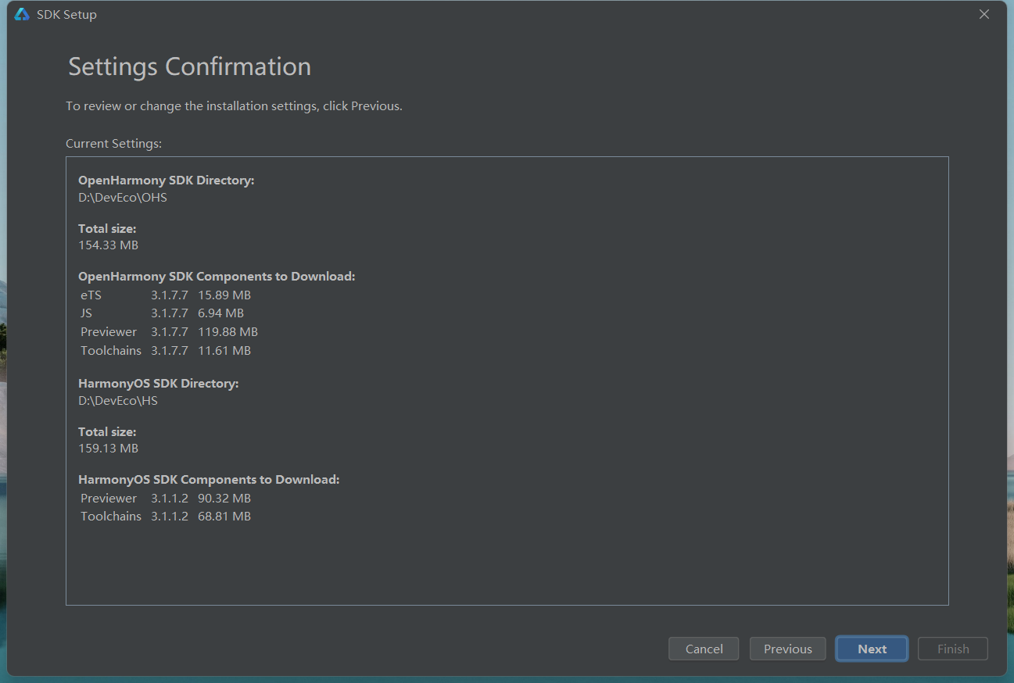Click the 6.94 MB size value
1014x683 pixels.
(221, 313)
